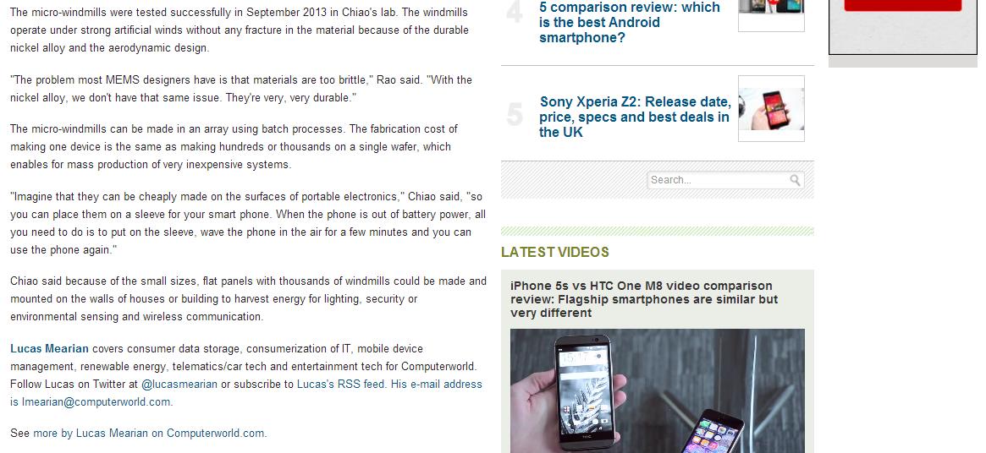
Task: Click the number 5 ranking badge
Action: [515, 115]
